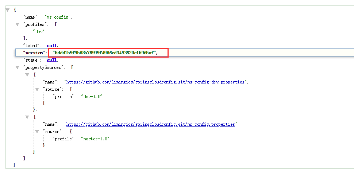This screenshot has height=187, width=354.
Task: Collapse the root JSON object triangle
Action: pyautogui.click(x=8, y=10)
